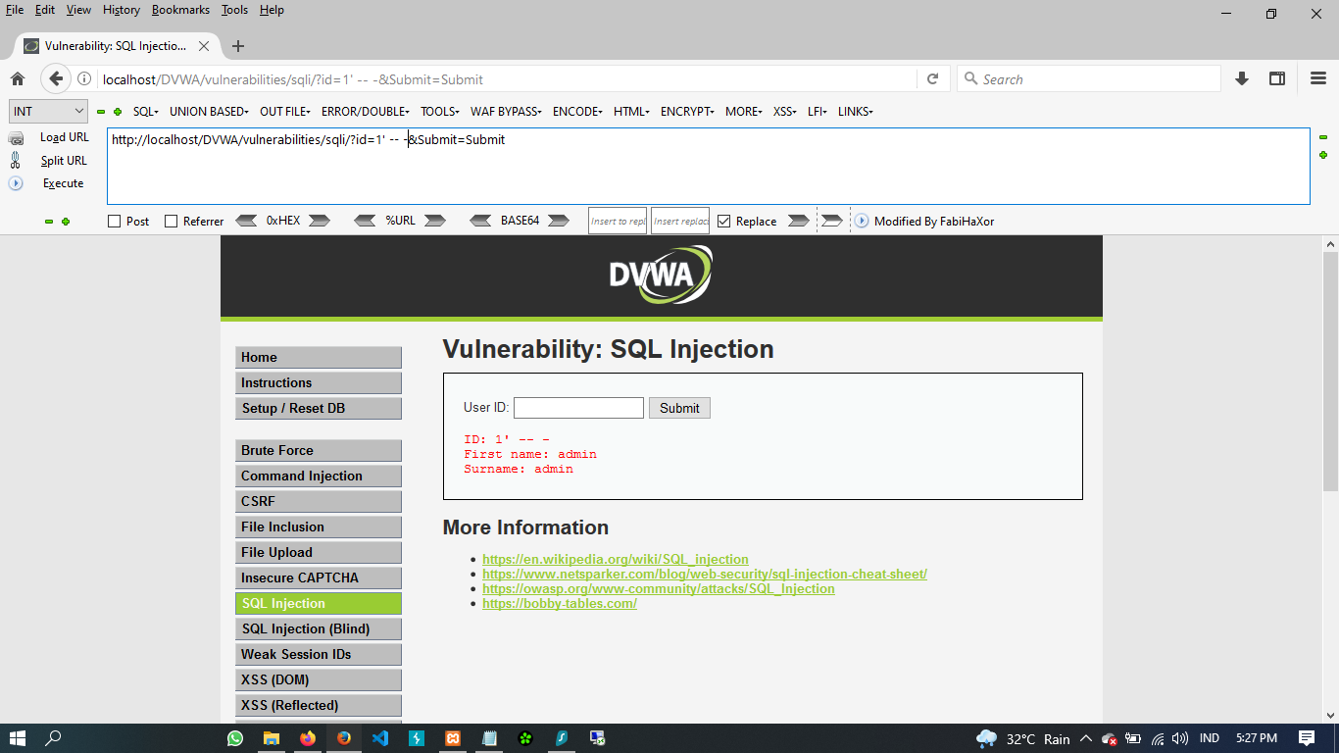Click the Insert to replace field

(x=618, y=221)
